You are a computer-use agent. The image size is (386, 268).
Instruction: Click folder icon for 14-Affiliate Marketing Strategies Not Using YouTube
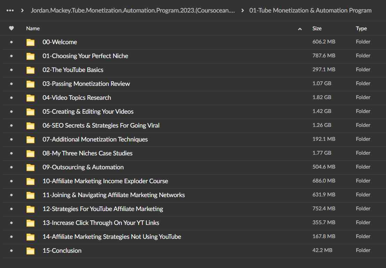[31, 237]
